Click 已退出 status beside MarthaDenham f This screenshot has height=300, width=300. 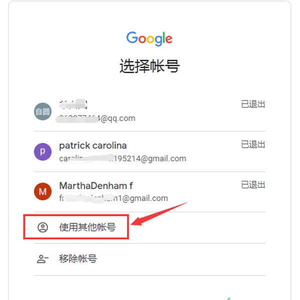click(253, 185)
